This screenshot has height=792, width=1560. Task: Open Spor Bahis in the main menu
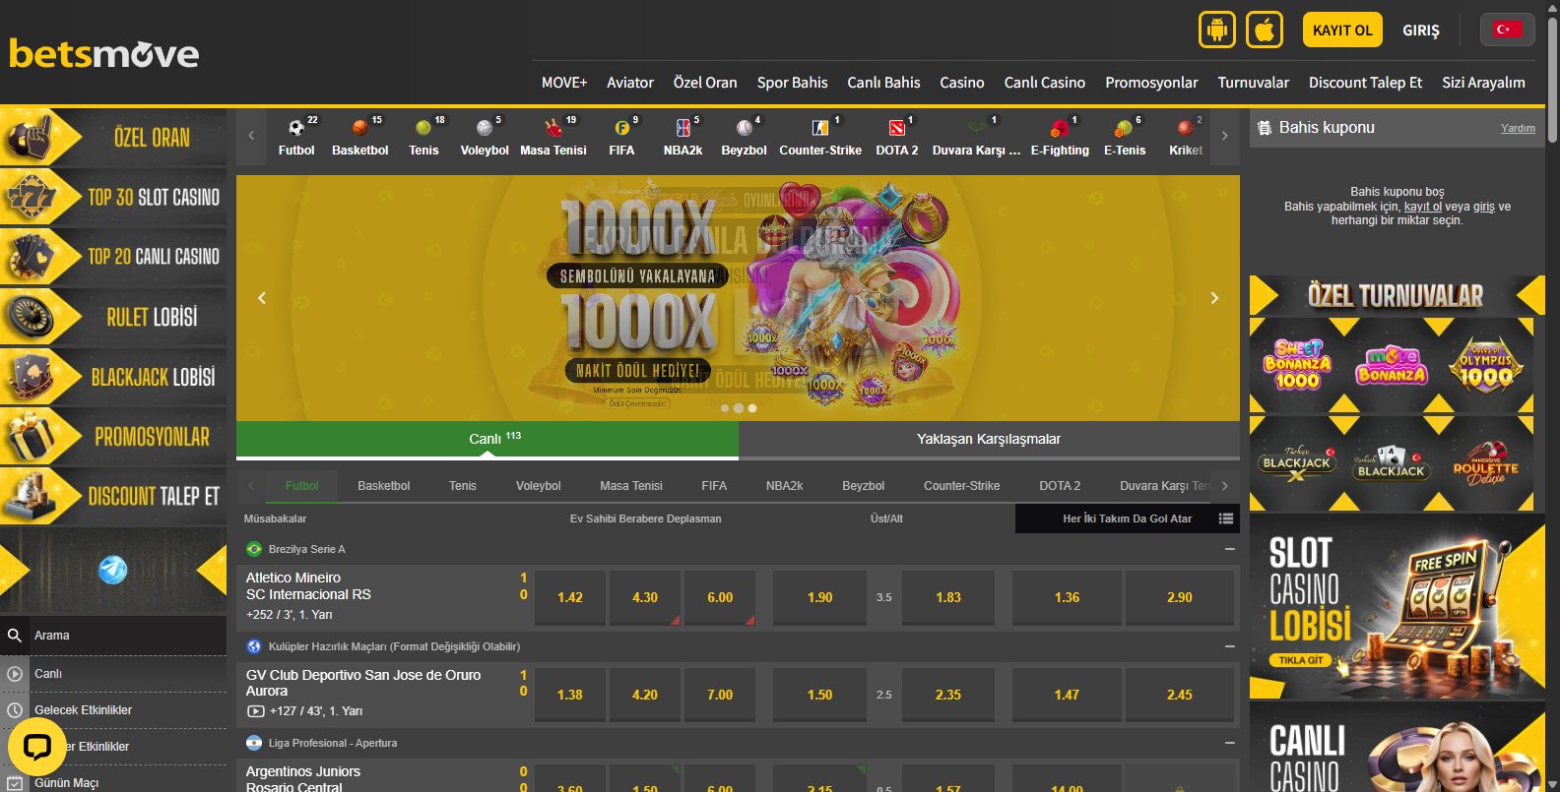pos(792,83)
